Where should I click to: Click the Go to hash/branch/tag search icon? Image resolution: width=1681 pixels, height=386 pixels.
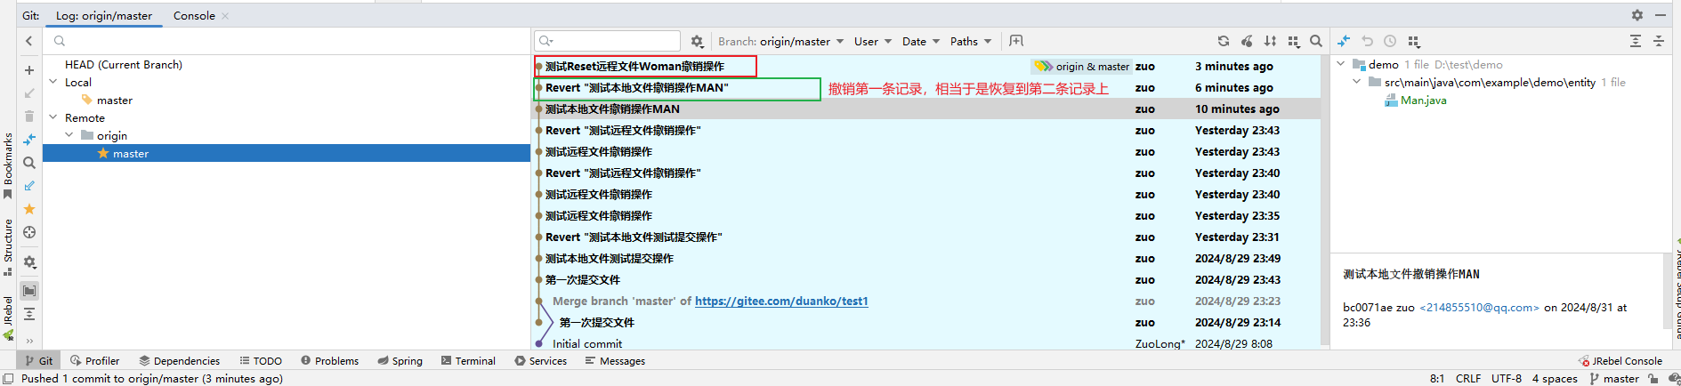[1316, 41]
